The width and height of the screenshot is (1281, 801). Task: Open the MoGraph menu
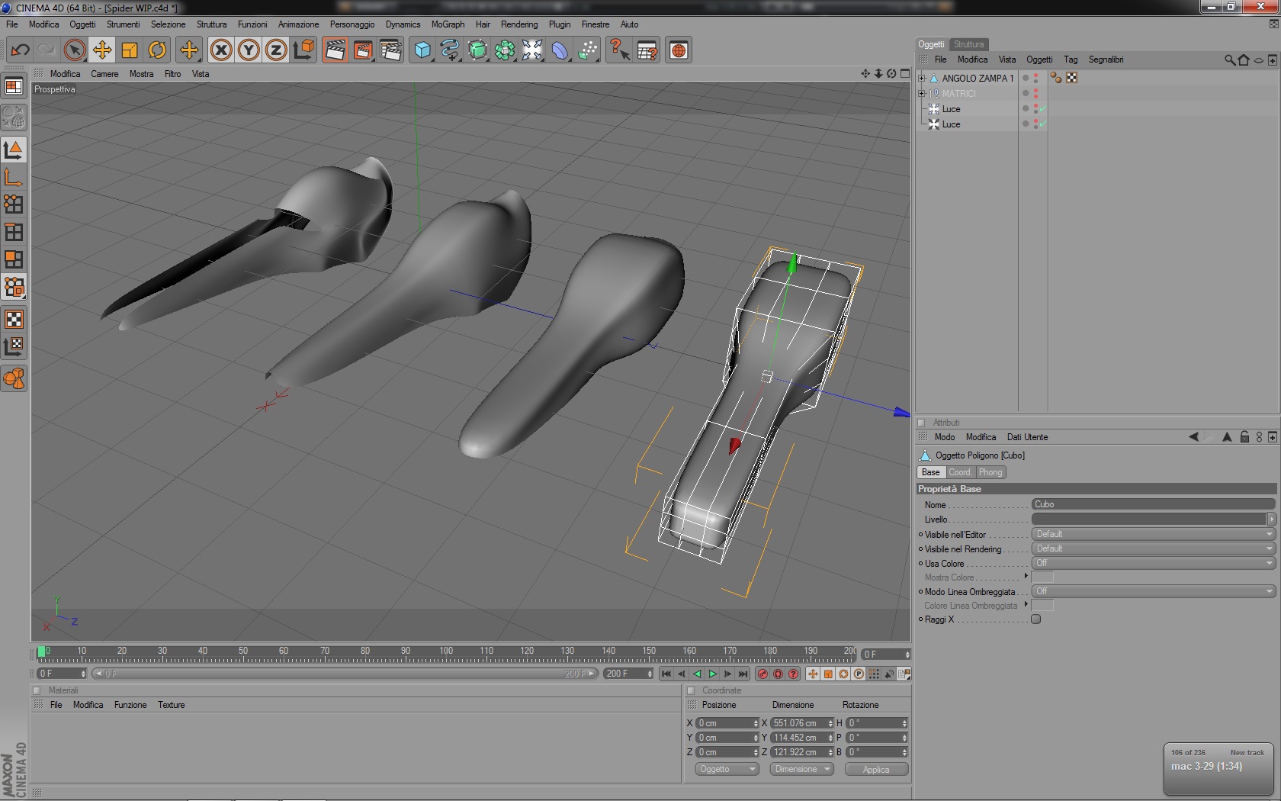tap(448, 24)
